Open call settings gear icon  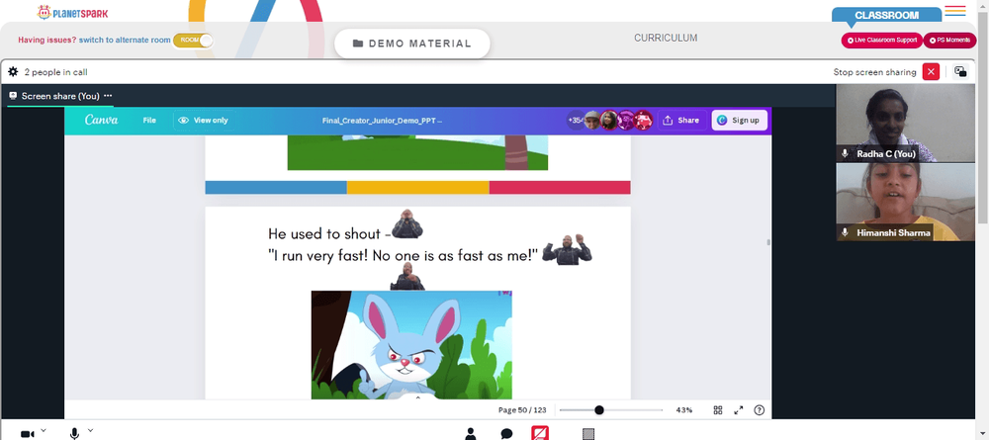(13, 72)
